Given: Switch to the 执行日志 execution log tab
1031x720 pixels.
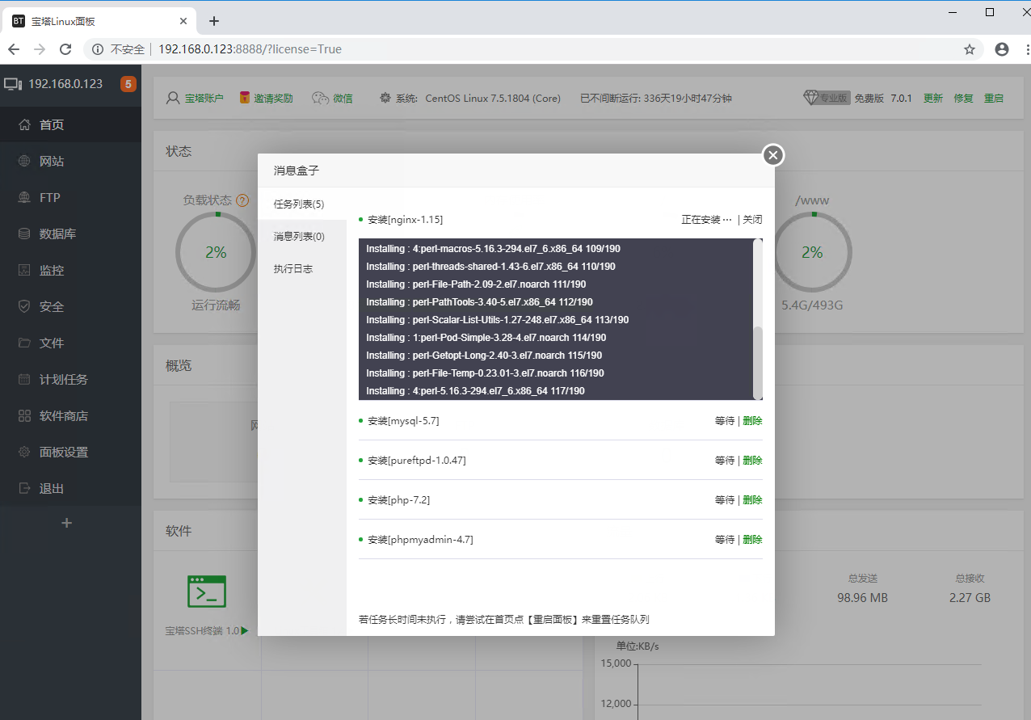Looking at the screenshot, I should click(293, 267).
